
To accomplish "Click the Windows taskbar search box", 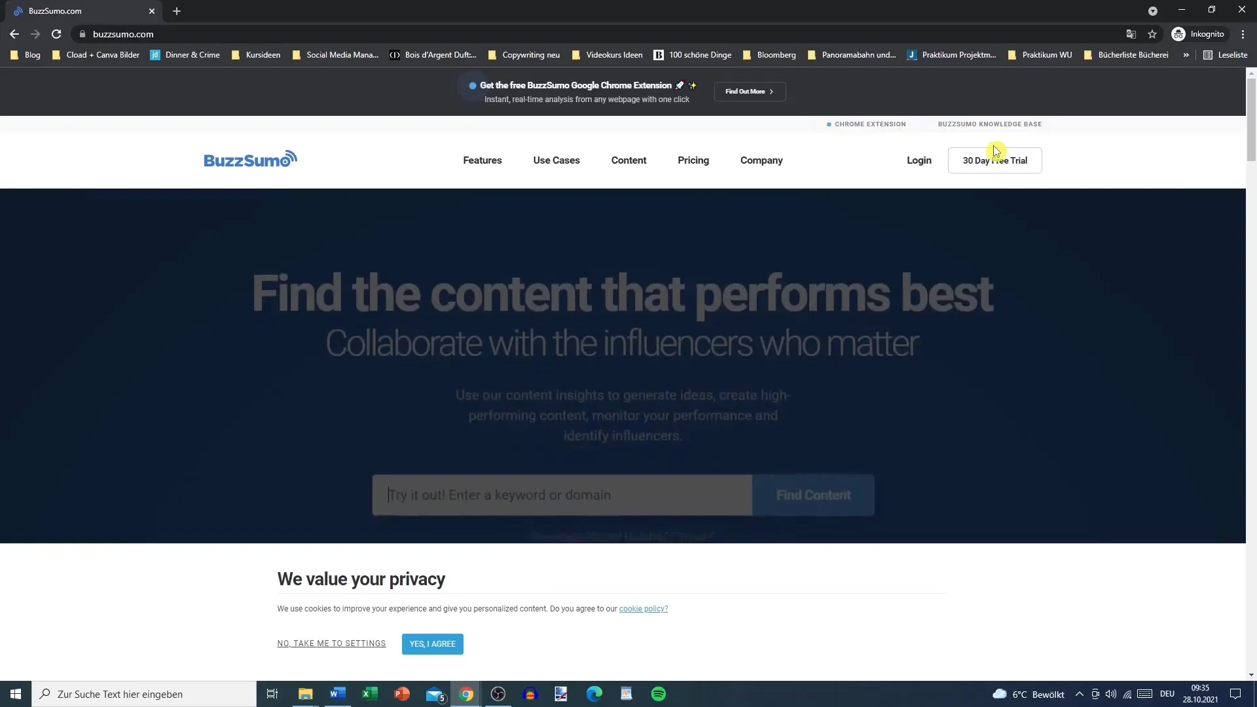I will coord(144,694).
